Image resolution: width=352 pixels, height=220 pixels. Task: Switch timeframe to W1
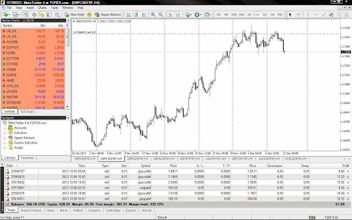[273, 15]
